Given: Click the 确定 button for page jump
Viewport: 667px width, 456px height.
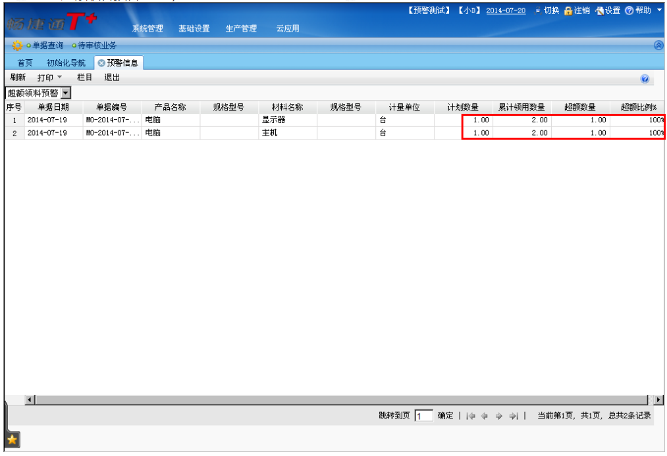Looking at the screenshot, I should tap(445, 416).
